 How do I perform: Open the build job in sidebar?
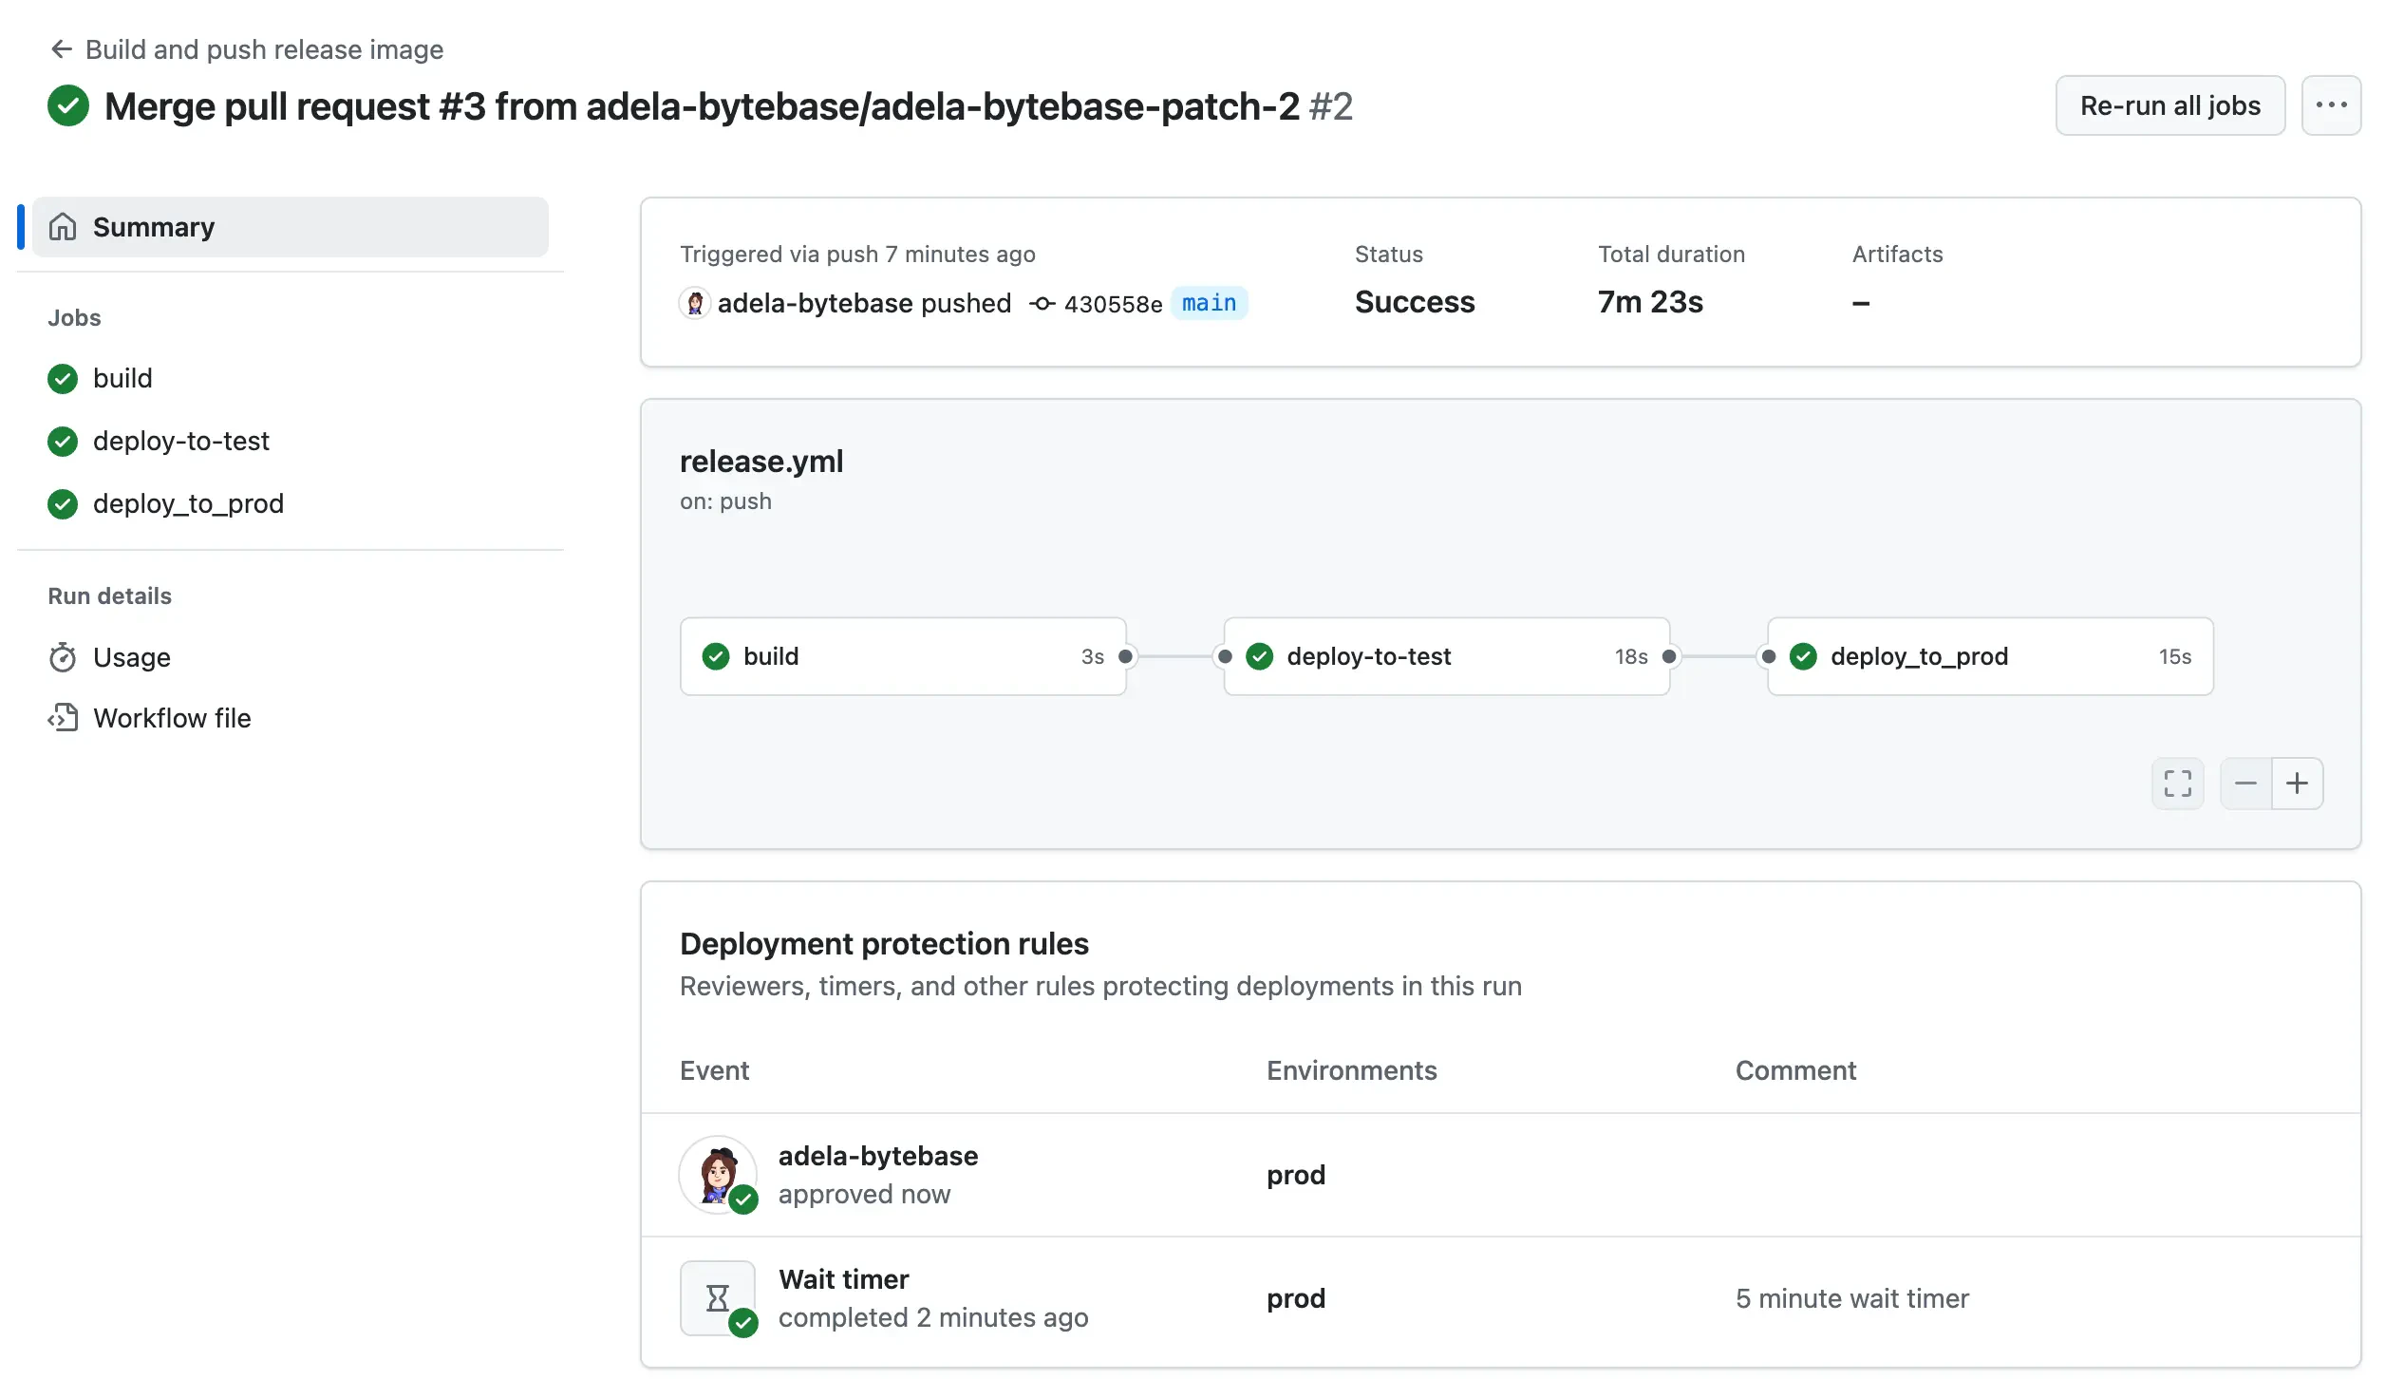click(122, 378)
